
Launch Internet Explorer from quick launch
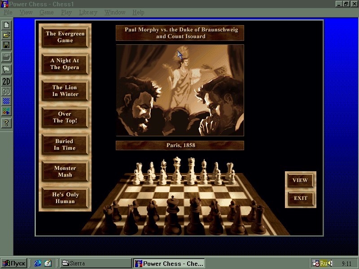click(38, 263)
